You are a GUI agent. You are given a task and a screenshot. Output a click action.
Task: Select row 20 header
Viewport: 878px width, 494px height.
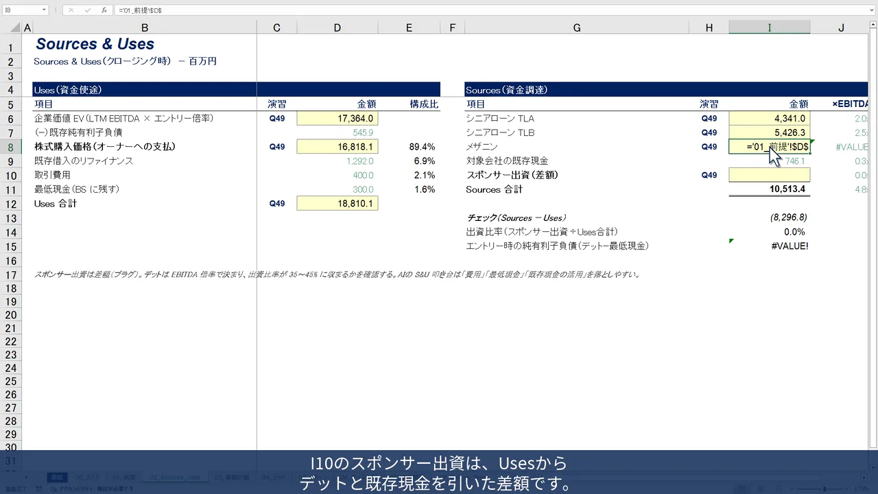[11, 316]
